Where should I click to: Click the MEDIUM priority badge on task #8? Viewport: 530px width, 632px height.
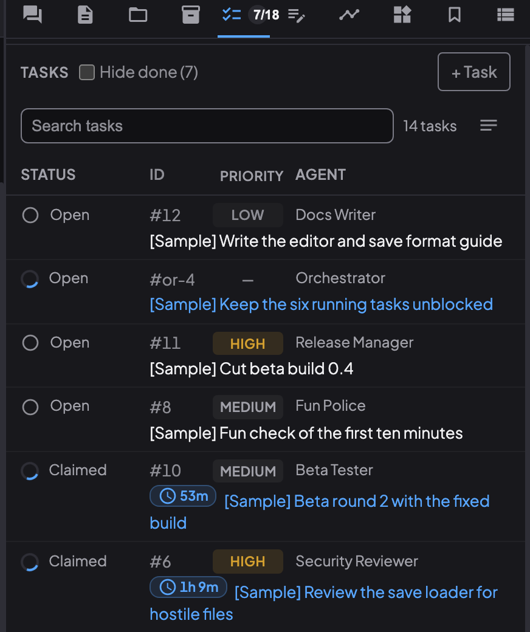248,407
